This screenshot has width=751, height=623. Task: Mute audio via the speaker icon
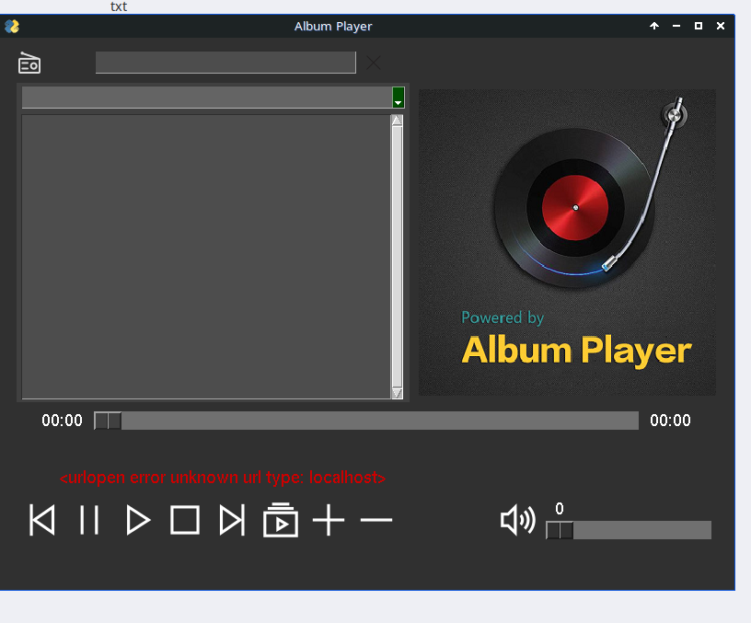(x=518, y=520)
